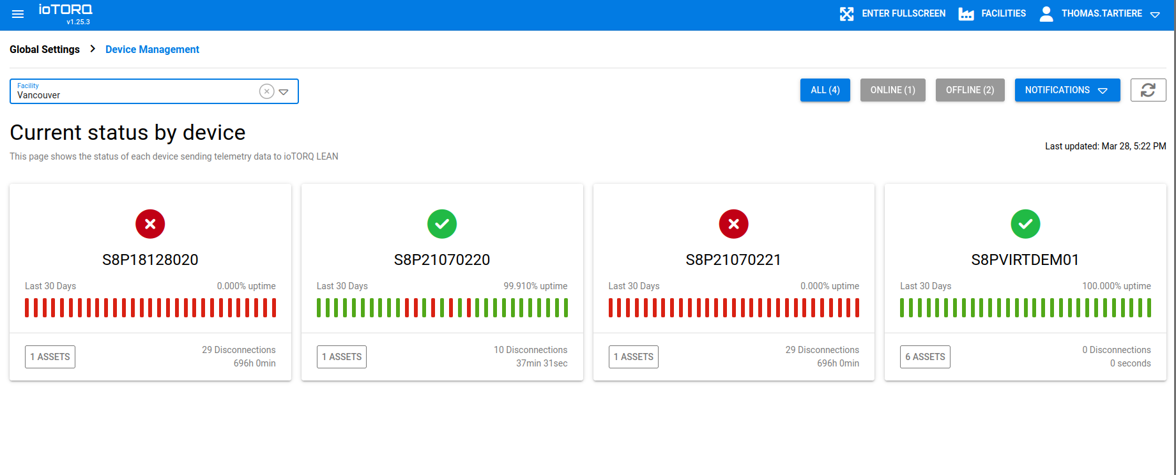Open the Facility dropdown arrow
Screen dimensions: 1176x475
coord(284,92)
